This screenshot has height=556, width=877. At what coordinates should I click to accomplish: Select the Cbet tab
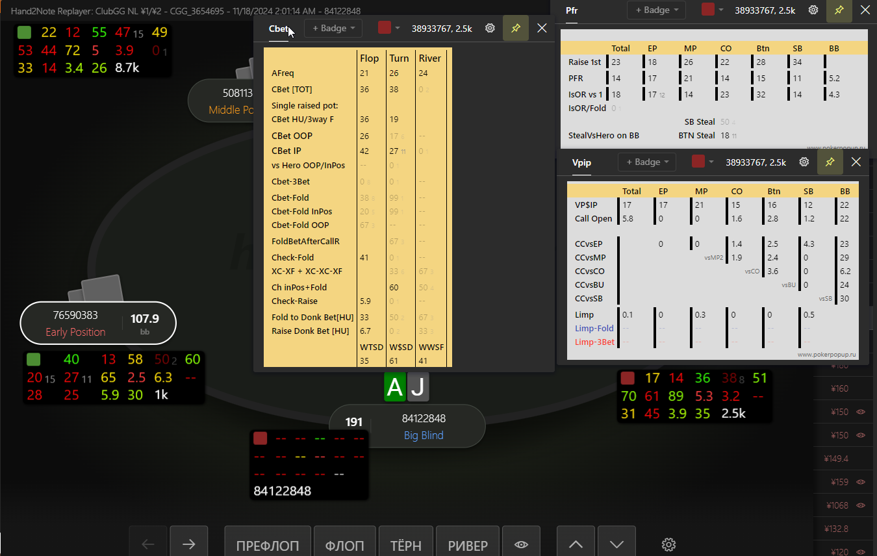[278, 29]
